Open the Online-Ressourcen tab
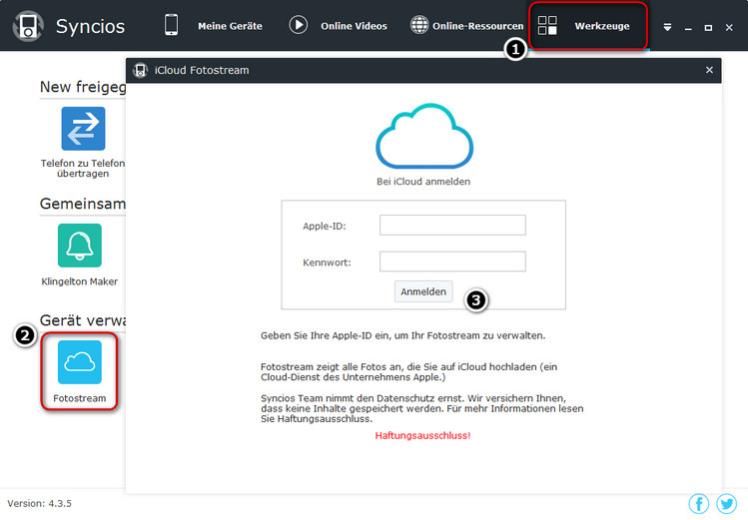The image size is (748, 520). pyautogui.click(x=477, y=26)
